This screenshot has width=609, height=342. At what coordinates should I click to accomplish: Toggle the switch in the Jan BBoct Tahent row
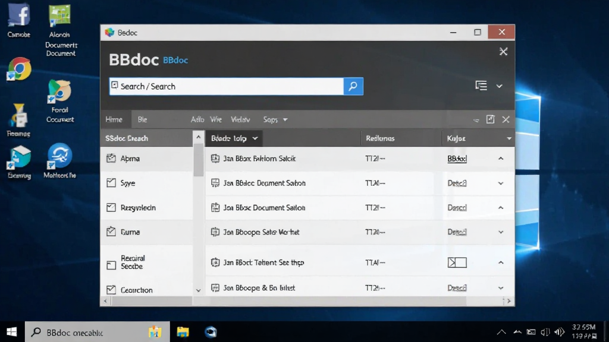(457, 262)
